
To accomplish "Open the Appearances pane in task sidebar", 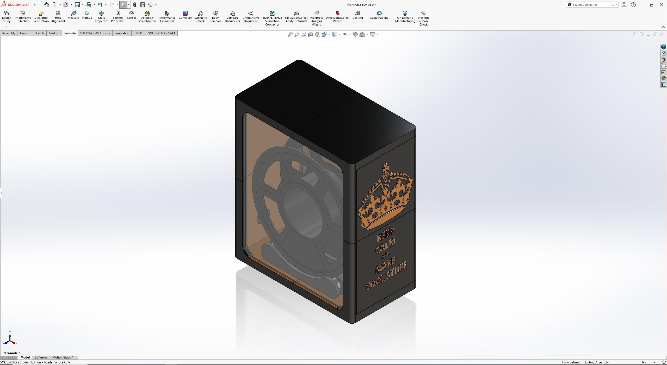I will 663,78.
